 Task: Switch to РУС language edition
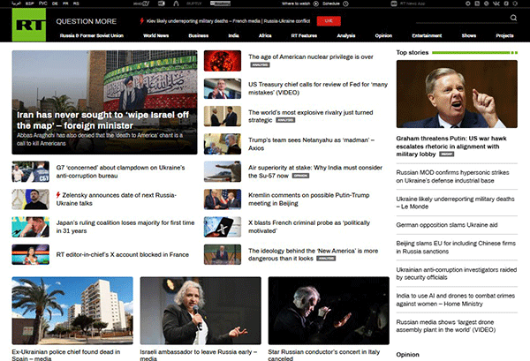coord(43,4)
